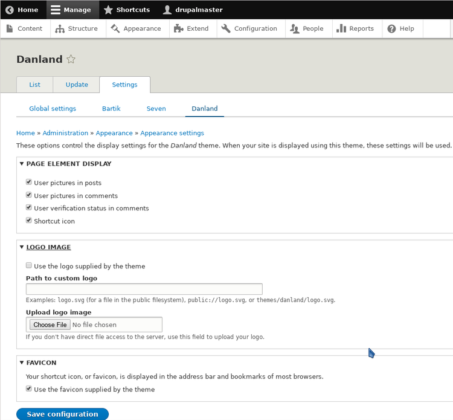
Task: Focus the Path to custom logo field
Action: (144, 289)
